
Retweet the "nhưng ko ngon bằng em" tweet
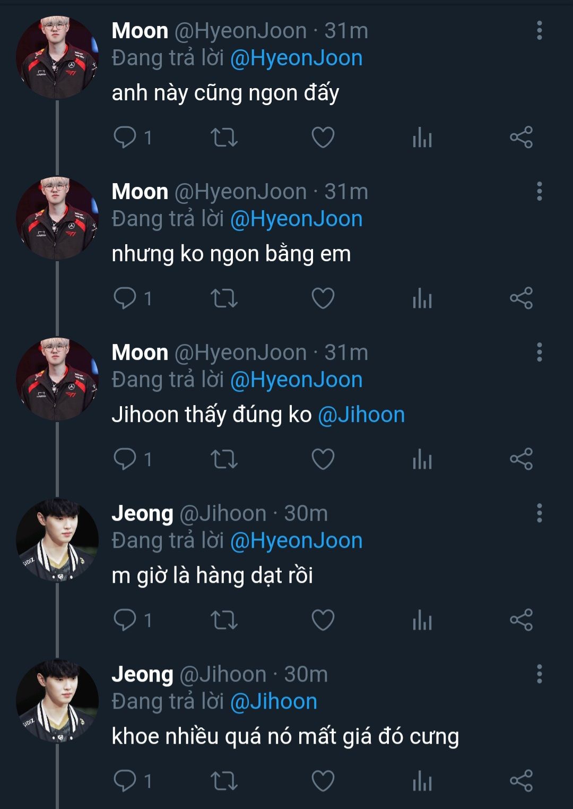[x=224, y=298]
